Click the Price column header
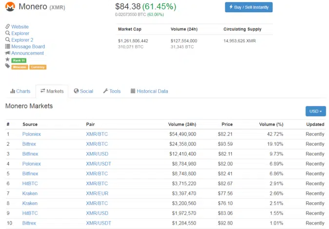 coord(227,124)
